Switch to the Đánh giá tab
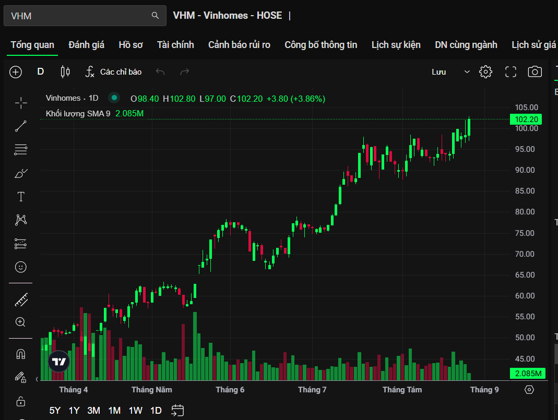558x420 pixels. click(x=87, y=45)
